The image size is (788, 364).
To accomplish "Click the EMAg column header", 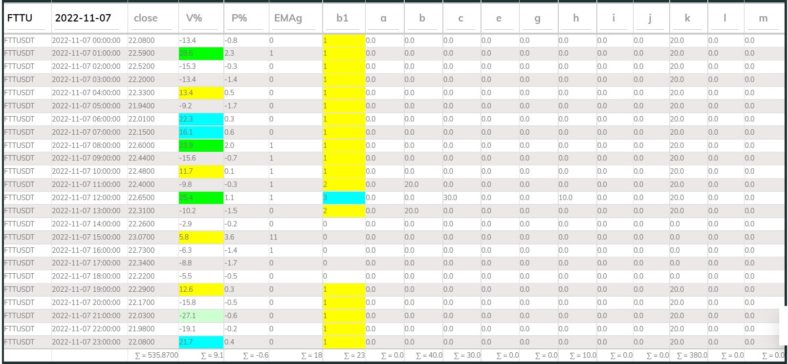I will (x=288, y=18).
